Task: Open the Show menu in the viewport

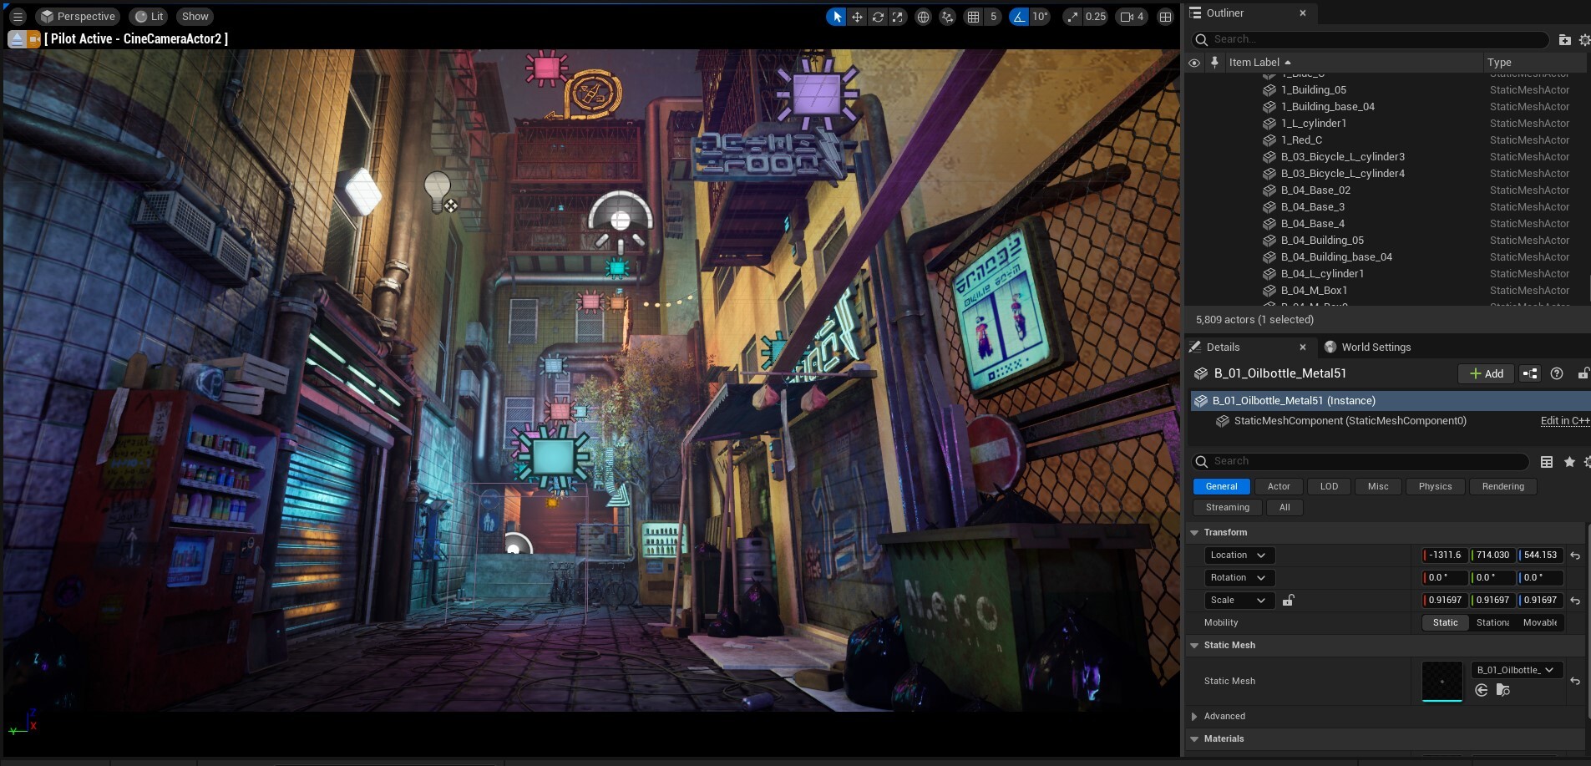Action: 194,16
